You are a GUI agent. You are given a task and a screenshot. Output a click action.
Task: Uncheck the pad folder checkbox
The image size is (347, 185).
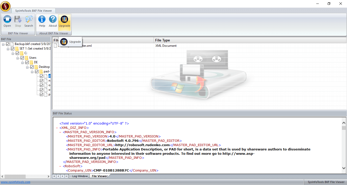pos(37,72)
